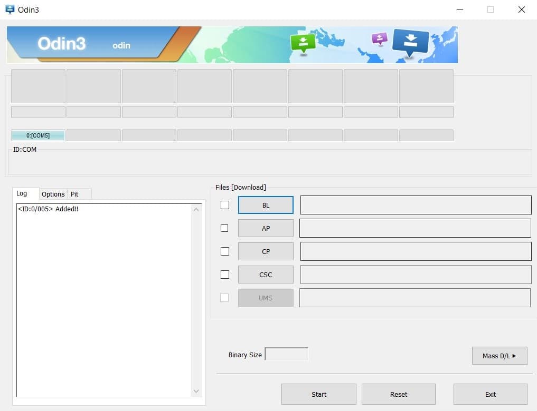Screen dimensions: 537x411
Task: Click the Odin3 logo in the banner
Action: 62,44
